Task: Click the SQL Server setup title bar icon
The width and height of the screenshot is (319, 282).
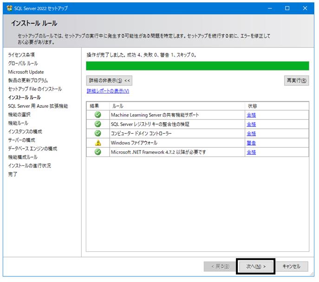Action: point(9,8)
